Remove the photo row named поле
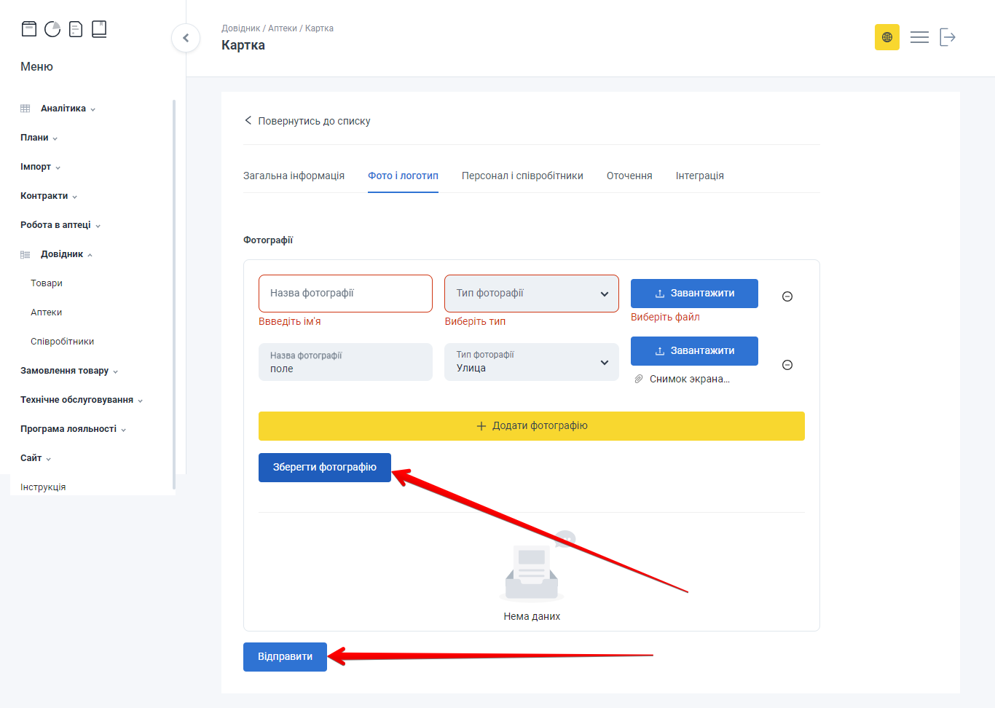995x708 pixels. tap(787, 365)
